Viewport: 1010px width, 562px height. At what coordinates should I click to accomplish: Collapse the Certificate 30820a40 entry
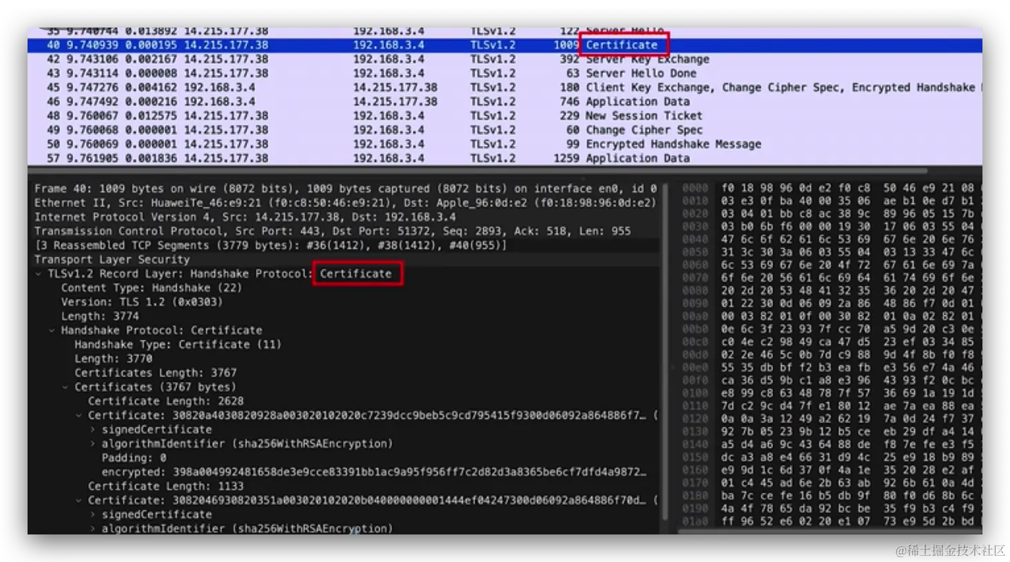coord(79,415)
